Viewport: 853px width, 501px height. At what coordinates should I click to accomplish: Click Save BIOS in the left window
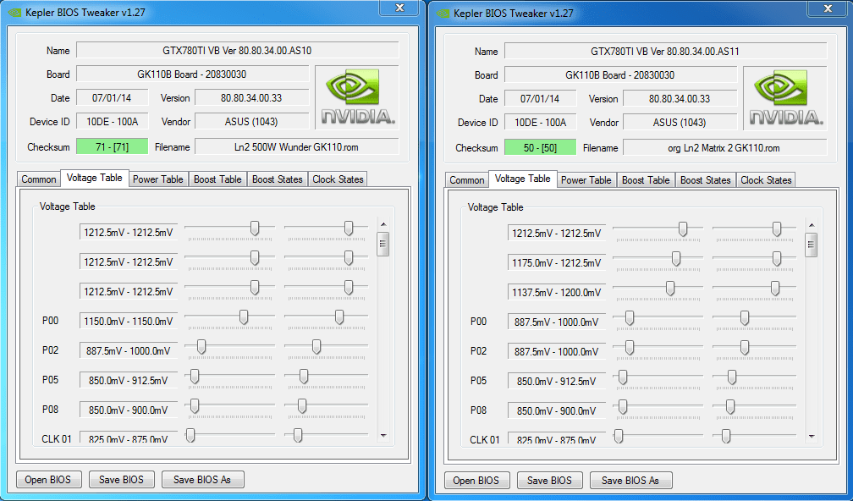(121, 480)
